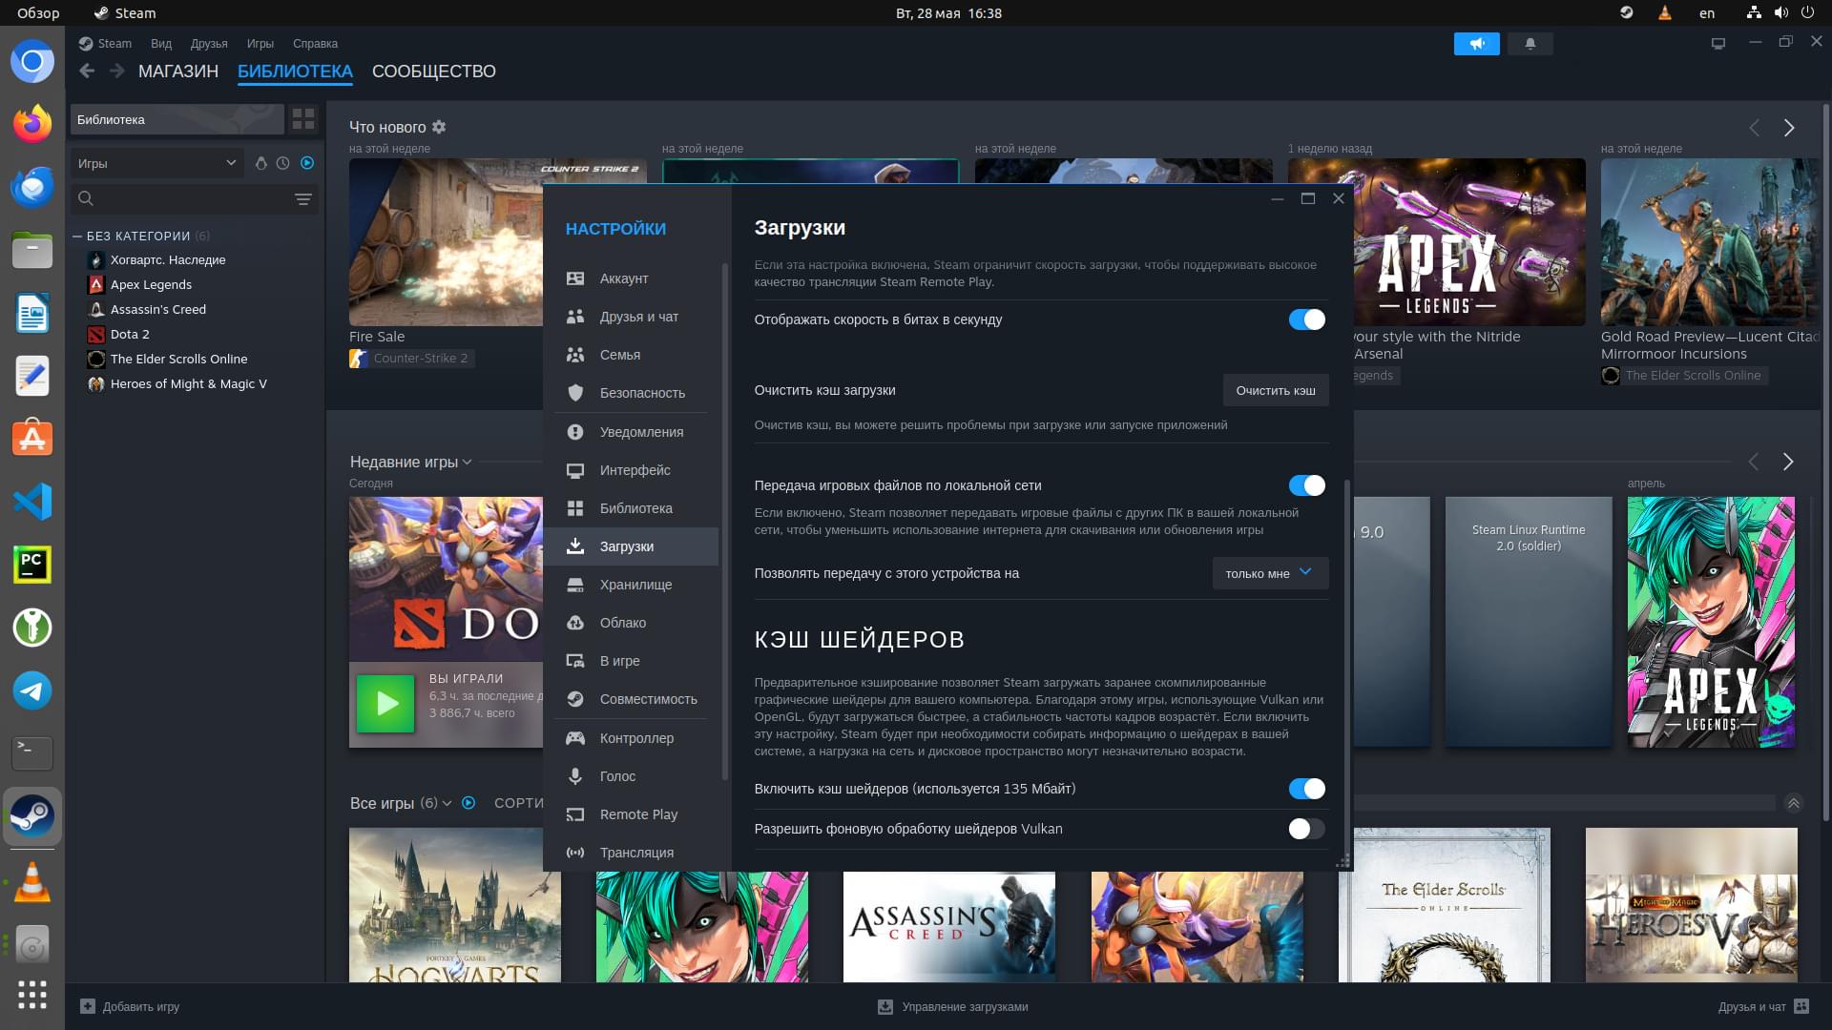
Task: Click the ready-to-play filter icon
Action: click(307, 163)
